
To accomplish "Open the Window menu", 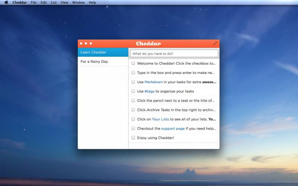I will [78, 3].
